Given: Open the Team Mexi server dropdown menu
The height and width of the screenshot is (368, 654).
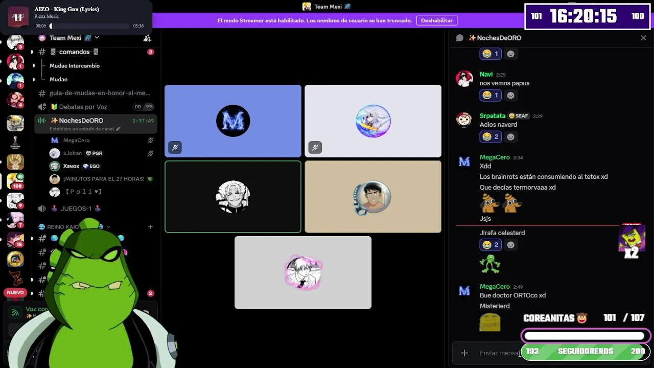Looking at the screenshot, I should point(97,38).
